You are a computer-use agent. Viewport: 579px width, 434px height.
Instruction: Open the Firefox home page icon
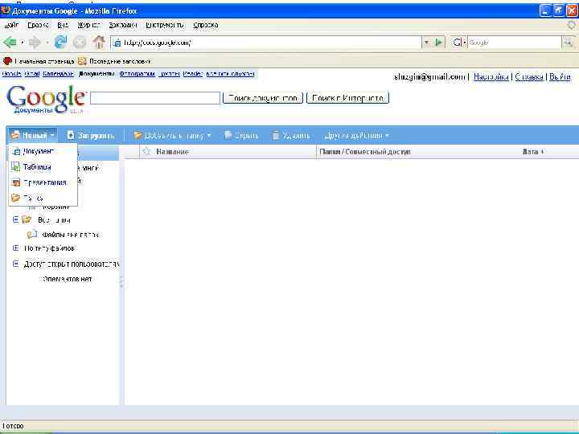[x=99, y=43]
